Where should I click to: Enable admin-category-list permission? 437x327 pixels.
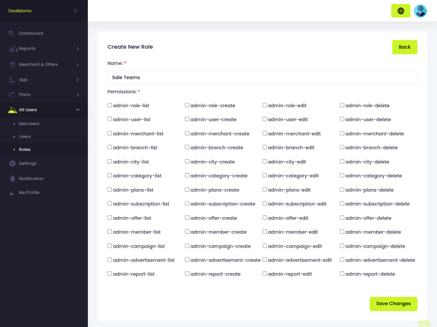pyautogui.click(x=110, y=175)
